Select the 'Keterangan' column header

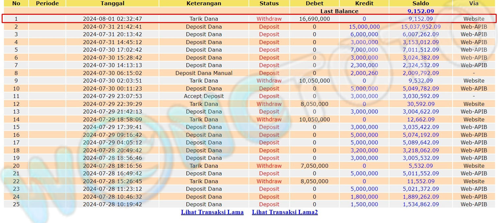tap(204, 3)
